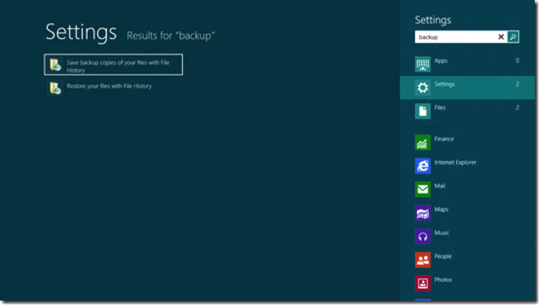Viewport: 539px width, 305px height.
Task: Click the Files document icon
Action: pos(423,111)
